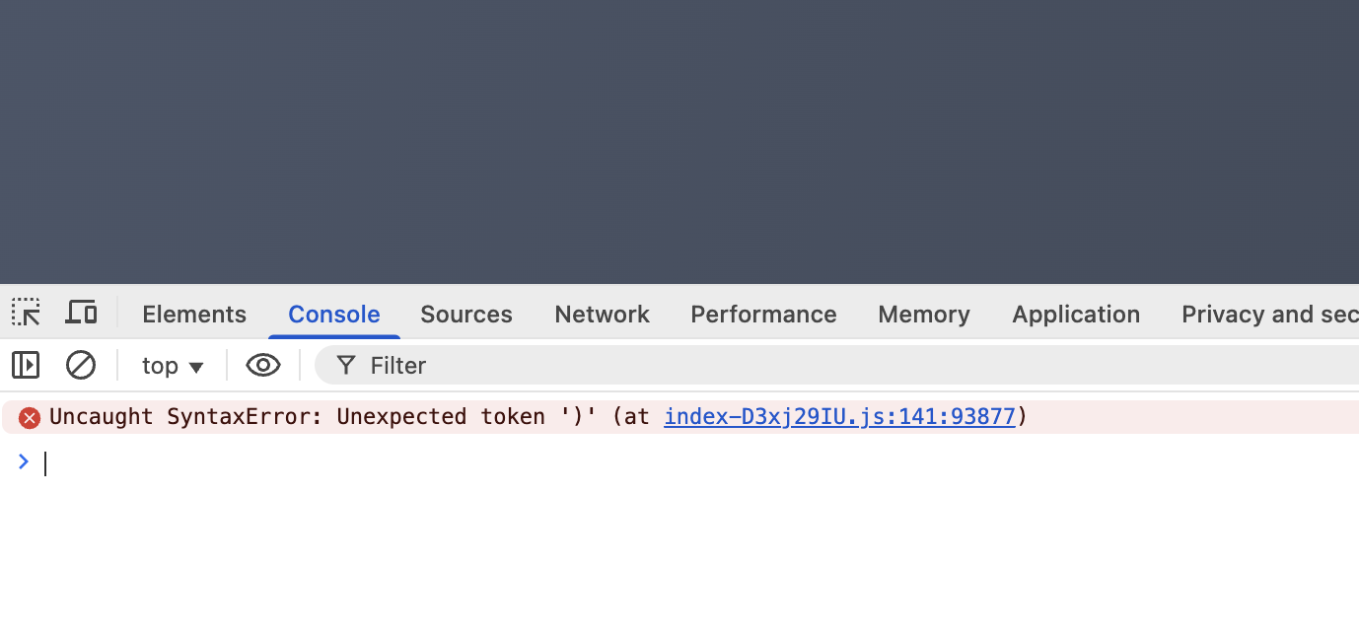1359x635 pixels.
Task: Toggle the device toolbar icon
Action: pos(81,314)
